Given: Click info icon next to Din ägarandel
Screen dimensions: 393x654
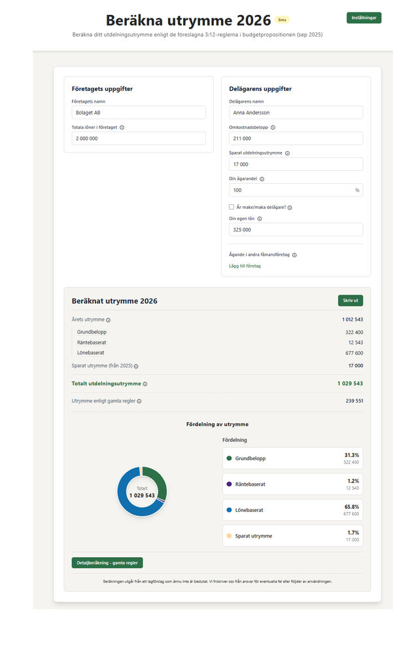Looking at the screenshot, I should pyautogui.click(x=262, y=178).
